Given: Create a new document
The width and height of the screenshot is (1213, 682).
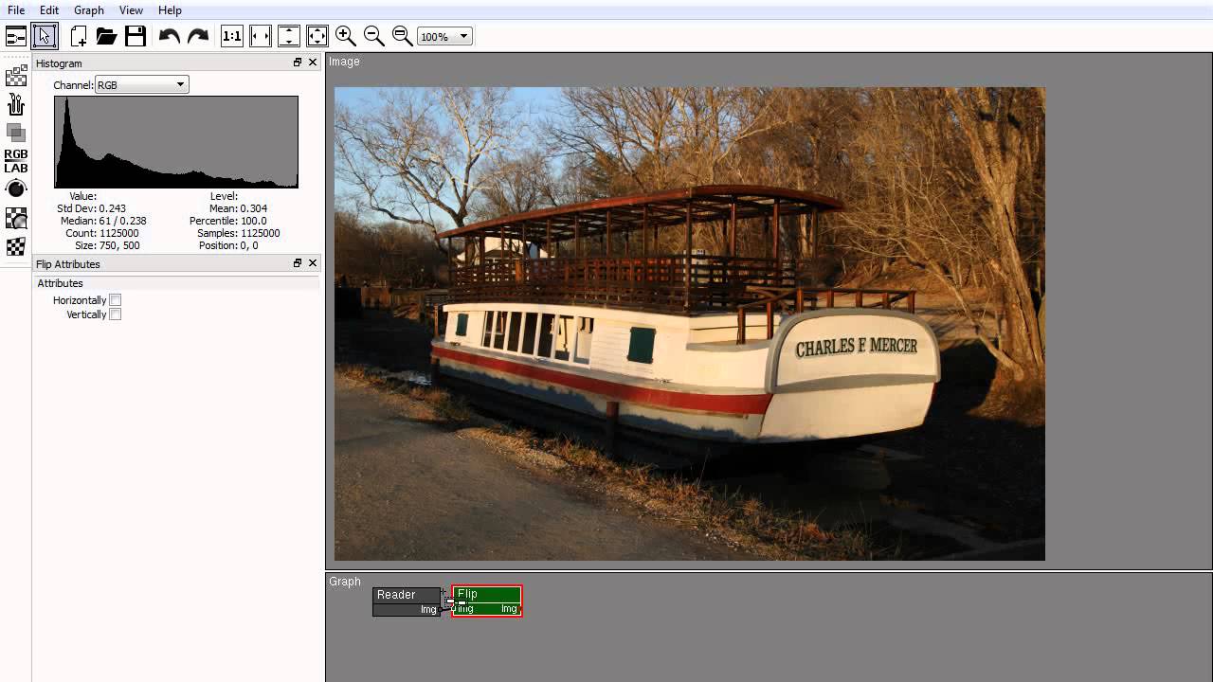Looking at the screenshot, I should click(x=79, y=37).
